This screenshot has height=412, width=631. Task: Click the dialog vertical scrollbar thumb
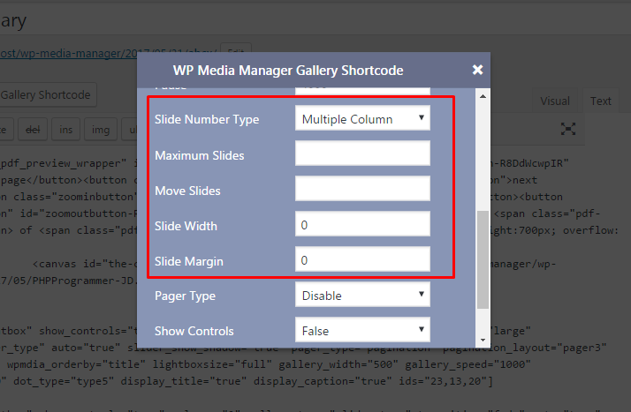click(x=483, y=259)
